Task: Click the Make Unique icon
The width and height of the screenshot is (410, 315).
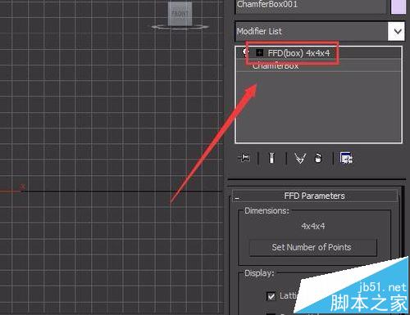Action: click(x=300, y=158)
